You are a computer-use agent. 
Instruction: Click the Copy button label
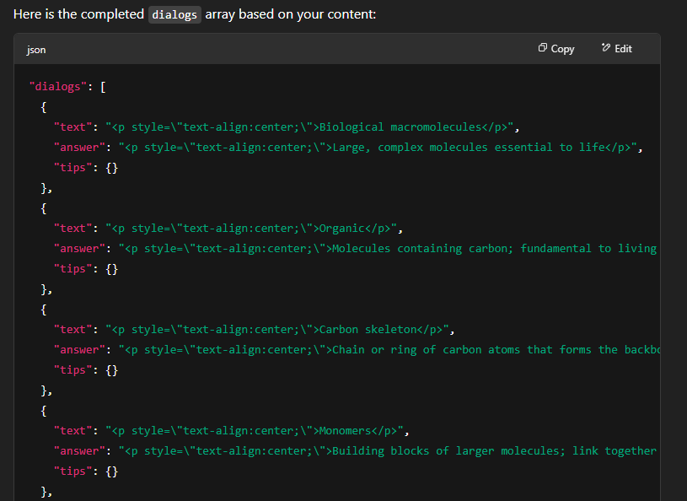point(562,49)
